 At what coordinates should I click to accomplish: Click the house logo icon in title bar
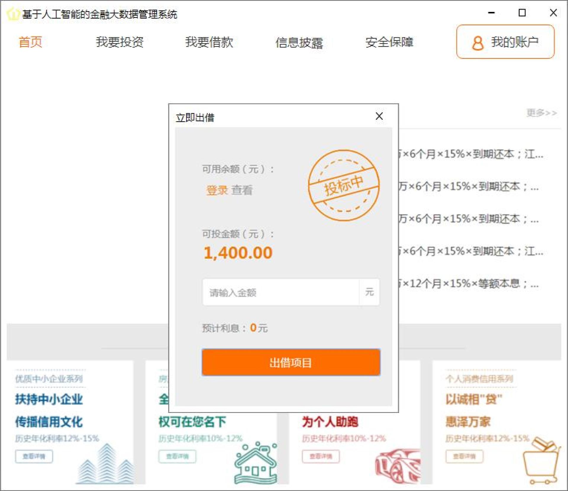13,14
